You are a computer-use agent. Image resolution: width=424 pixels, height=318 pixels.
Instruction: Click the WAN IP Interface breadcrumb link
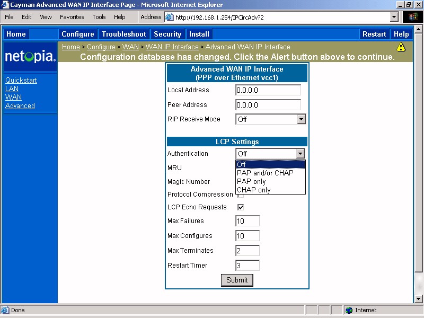tap(172, 47)
